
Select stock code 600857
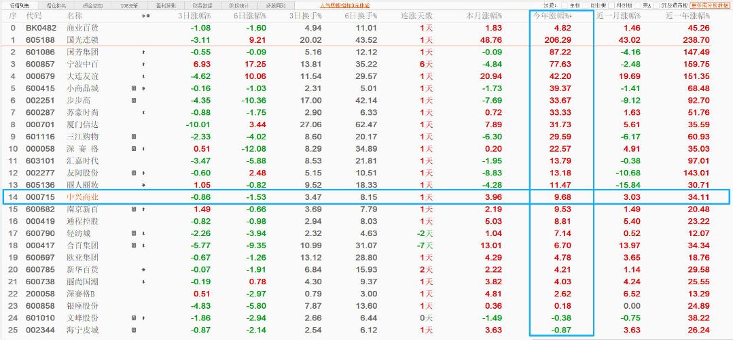click(x=40, y=64)
